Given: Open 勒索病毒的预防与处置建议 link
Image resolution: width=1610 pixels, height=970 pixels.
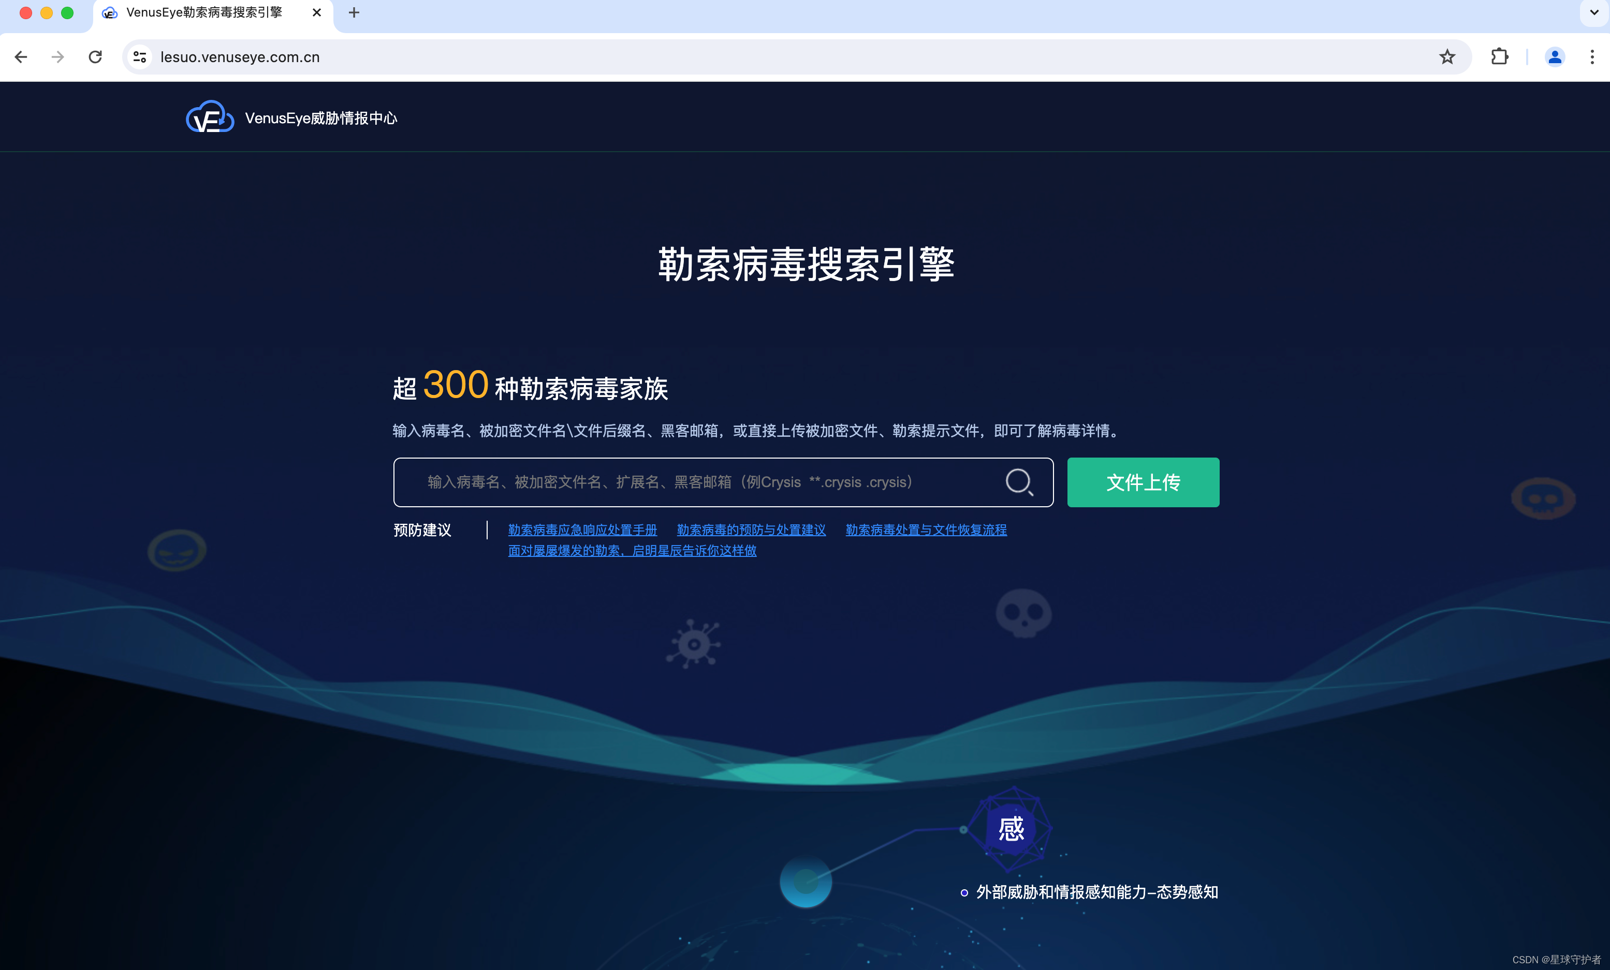Looking at the screenshot, I should (751, 530).
